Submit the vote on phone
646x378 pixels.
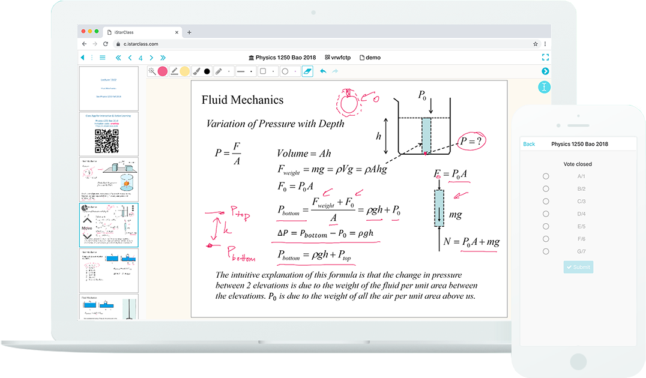coord(578,267)
